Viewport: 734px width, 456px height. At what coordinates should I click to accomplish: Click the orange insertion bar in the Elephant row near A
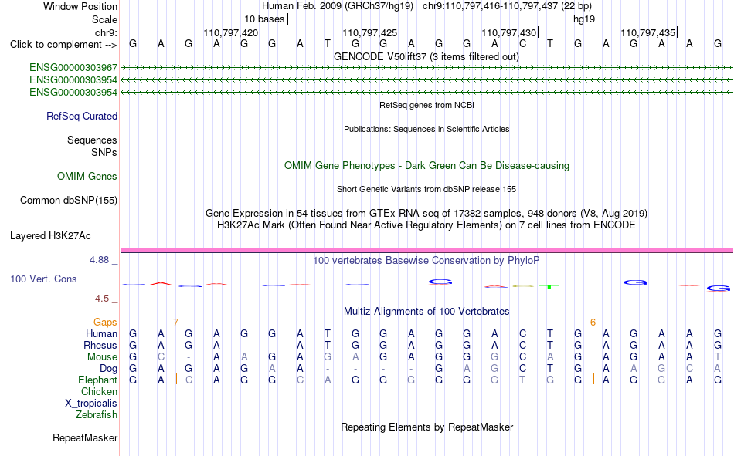point(176,380)
